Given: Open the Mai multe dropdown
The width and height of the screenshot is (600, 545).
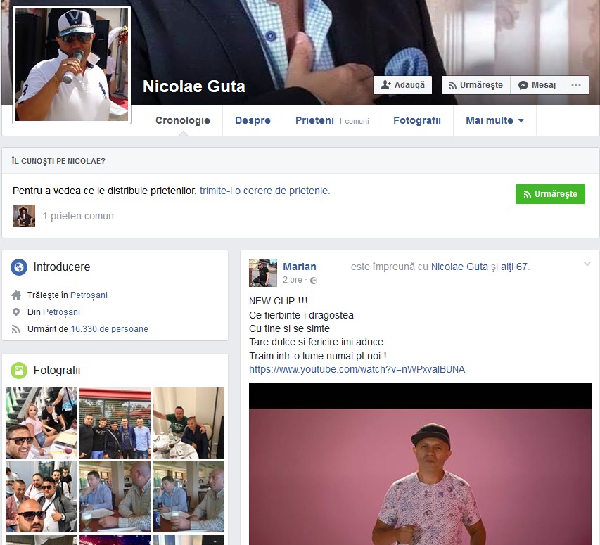Looking at the screenshot, I should tap(494, 120).
